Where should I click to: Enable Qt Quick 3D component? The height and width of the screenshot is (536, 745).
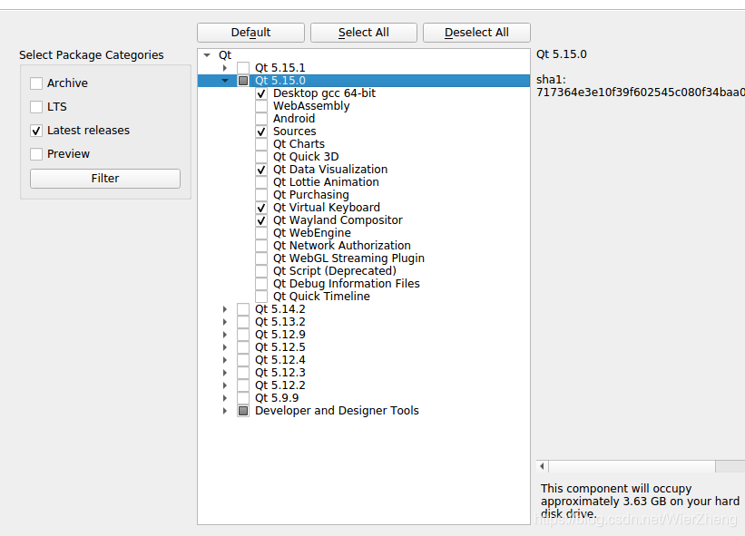tap(260, 156)
